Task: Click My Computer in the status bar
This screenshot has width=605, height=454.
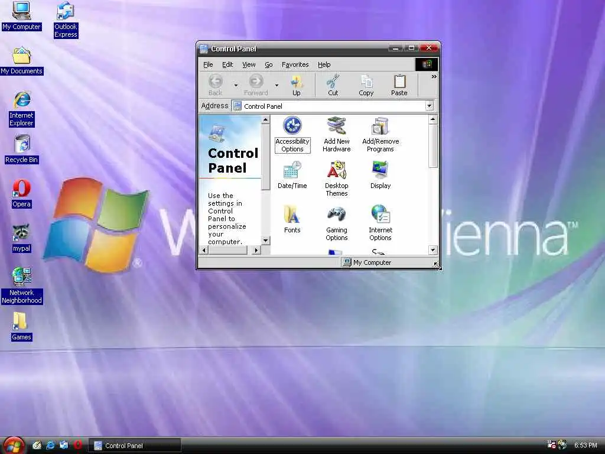Action: tap(367, 262)
